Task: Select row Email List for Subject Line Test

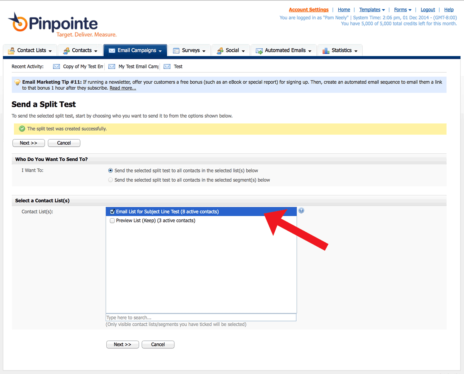Action: point(201,212)
